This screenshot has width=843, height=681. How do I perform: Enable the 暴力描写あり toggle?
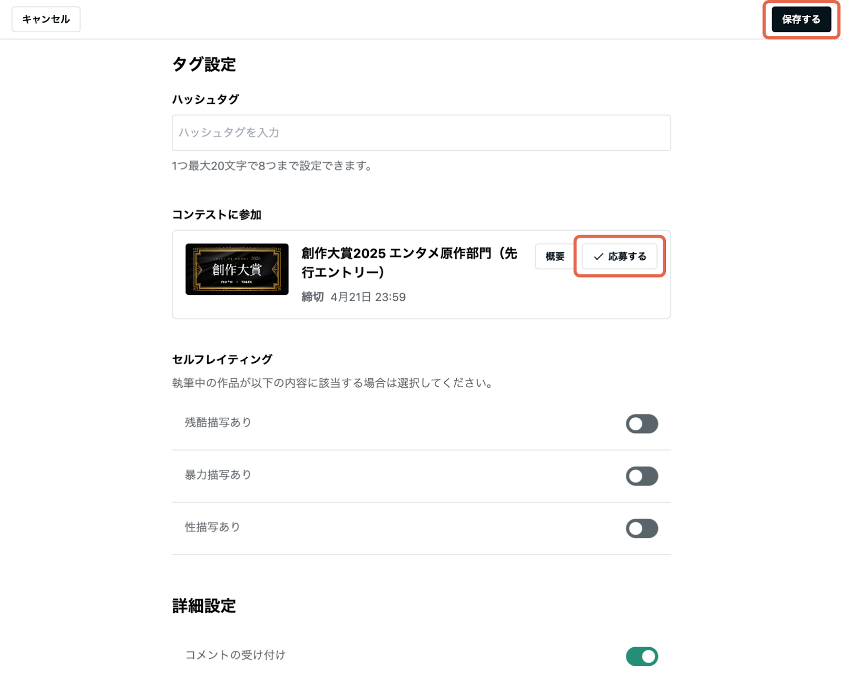(642, 476)
